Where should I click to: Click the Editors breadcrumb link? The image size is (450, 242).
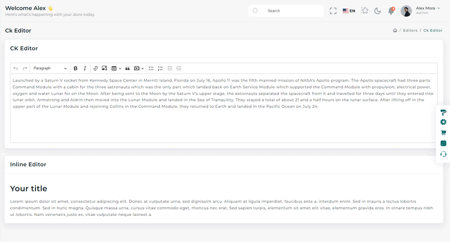click(410, 30)
